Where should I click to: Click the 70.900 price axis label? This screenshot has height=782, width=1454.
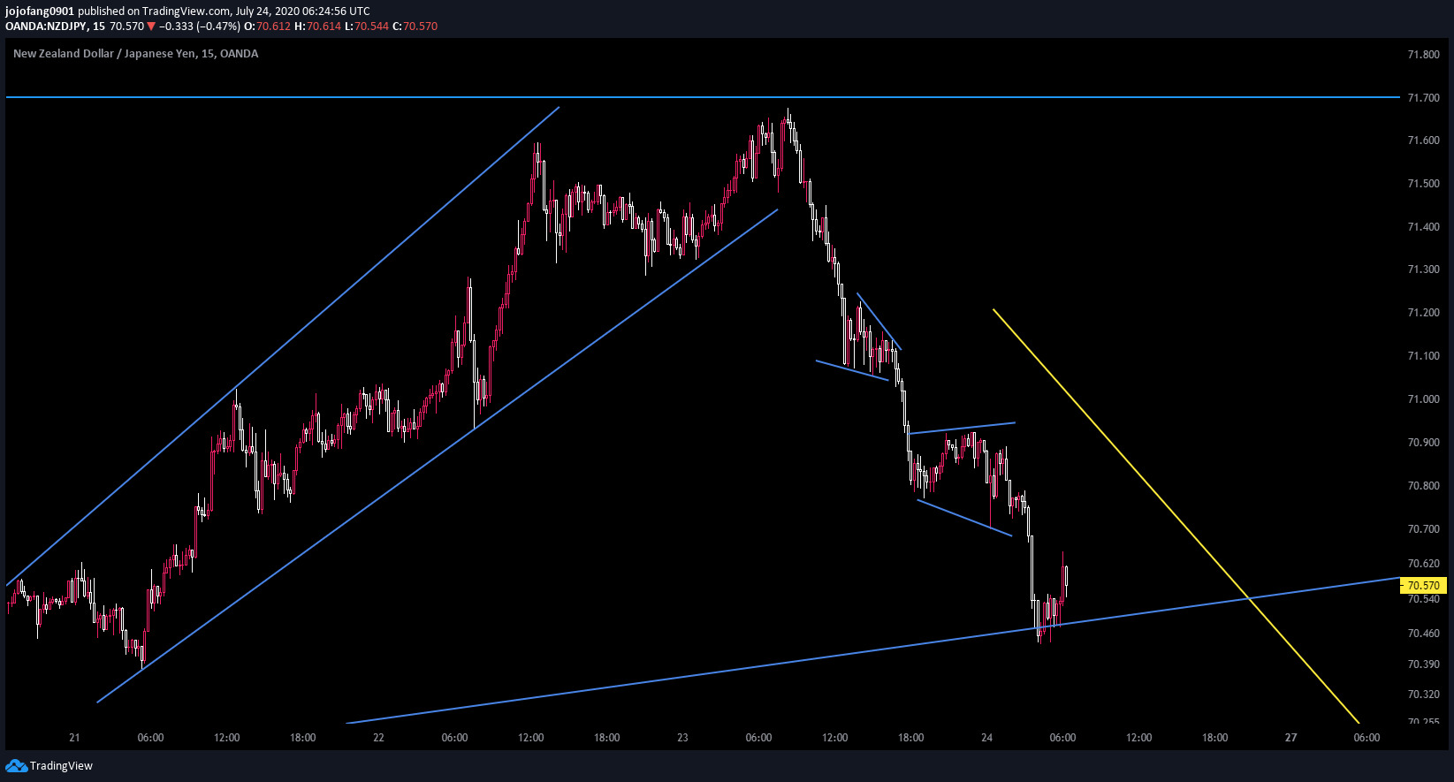tap(1423, 443)
